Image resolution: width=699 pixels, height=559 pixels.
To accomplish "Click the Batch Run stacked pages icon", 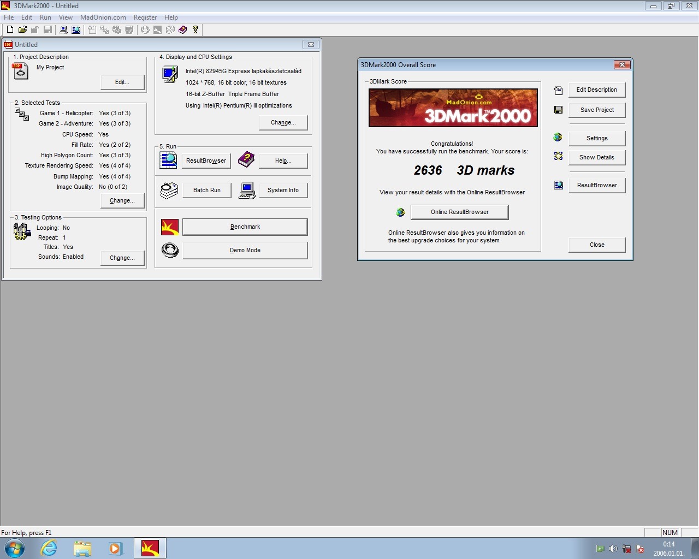I will (x=169, y=190).
